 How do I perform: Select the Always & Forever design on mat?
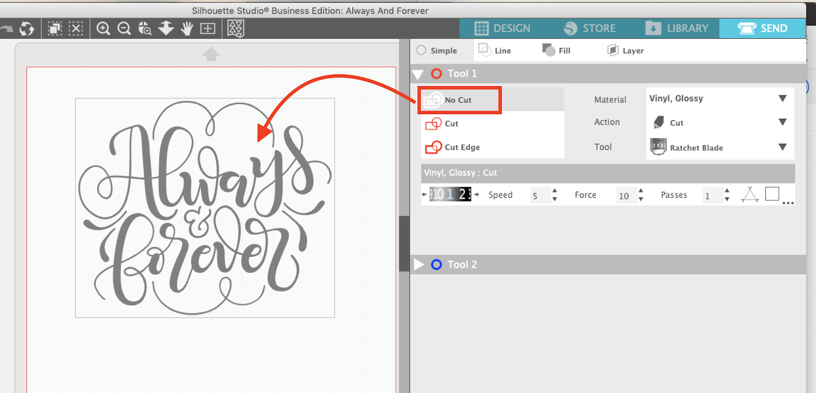tap(205, 208)
